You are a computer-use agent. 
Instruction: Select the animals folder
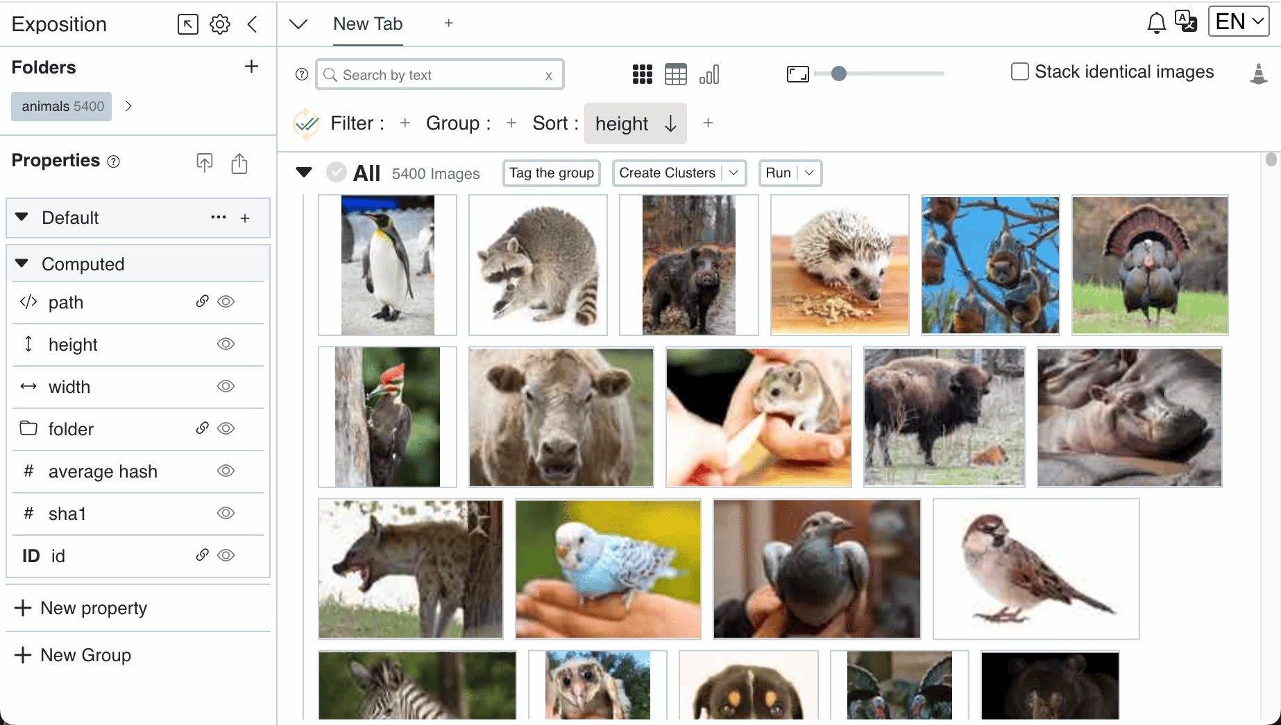[62, 107]
